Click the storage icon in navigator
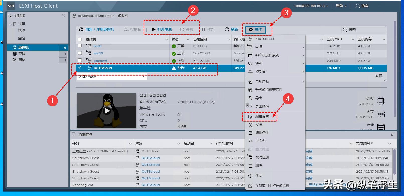The height and width of the screenshot is (196, 404). 15,54
